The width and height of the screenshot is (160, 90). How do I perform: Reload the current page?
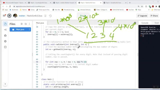pos(10,6)
